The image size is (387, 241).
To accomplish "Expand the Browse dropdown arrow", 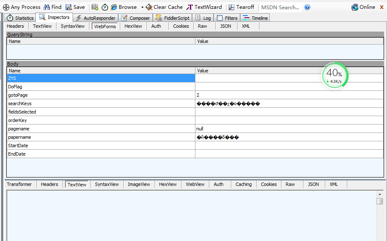I will (142, 7).
